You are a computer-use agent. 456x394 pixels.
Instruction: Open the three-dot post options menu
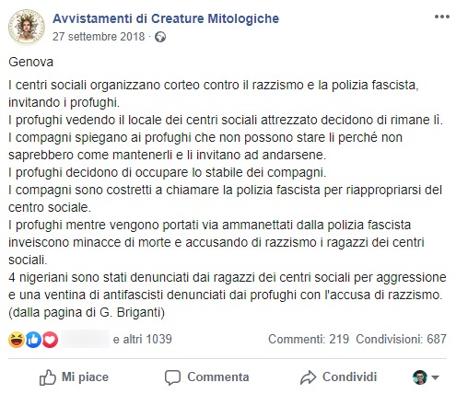point(442,17)
